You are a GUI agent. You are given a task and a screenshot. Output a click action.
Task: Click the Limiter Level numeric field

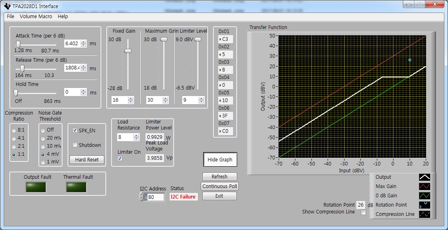coord(191,100)
